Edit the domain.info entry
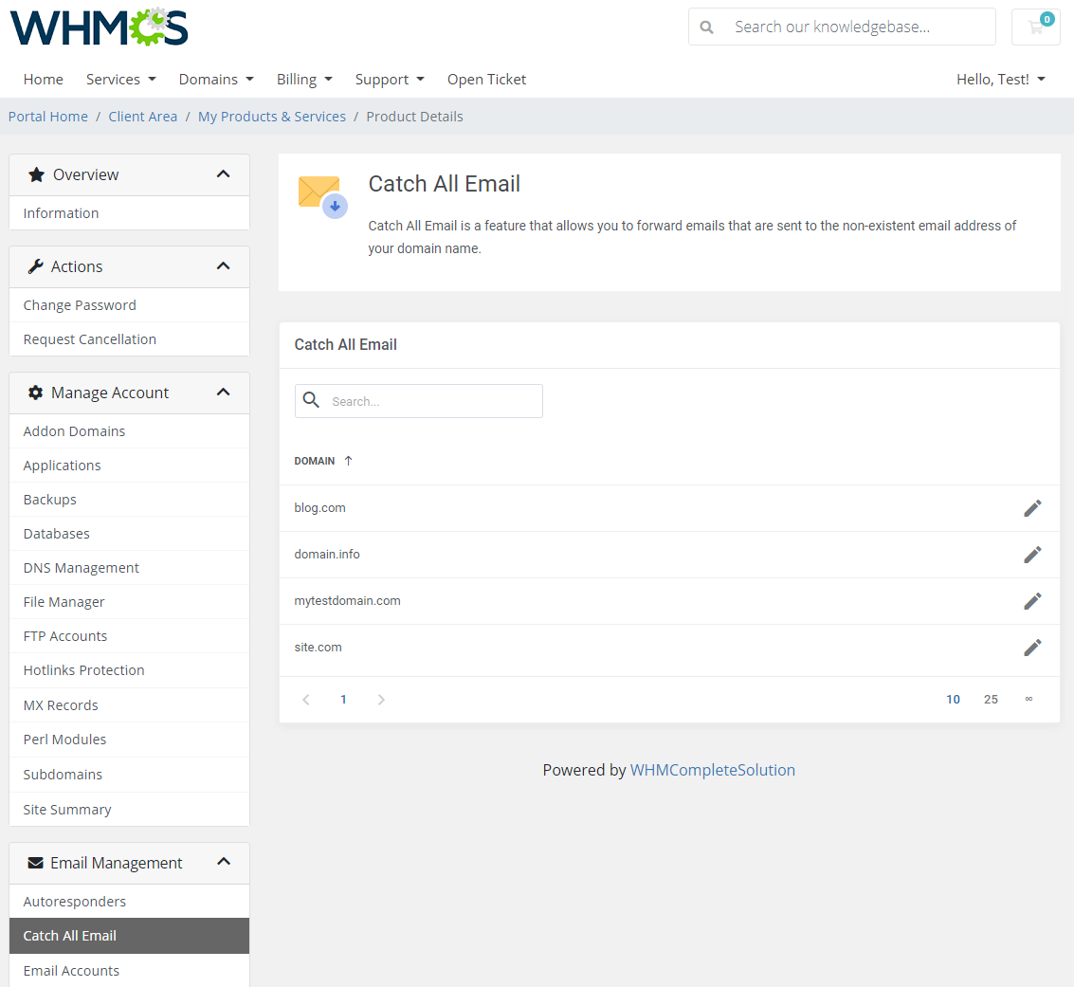 [x=1032, y=554]
